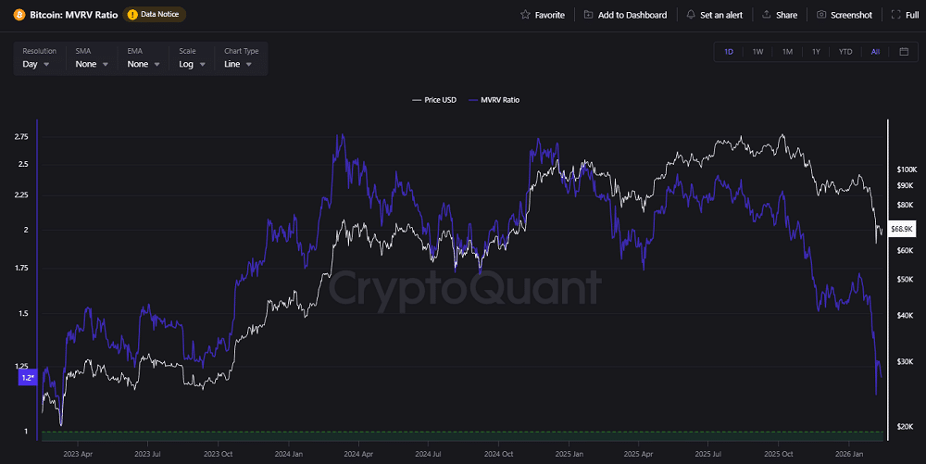Click the Full screen expand icon

895,14
